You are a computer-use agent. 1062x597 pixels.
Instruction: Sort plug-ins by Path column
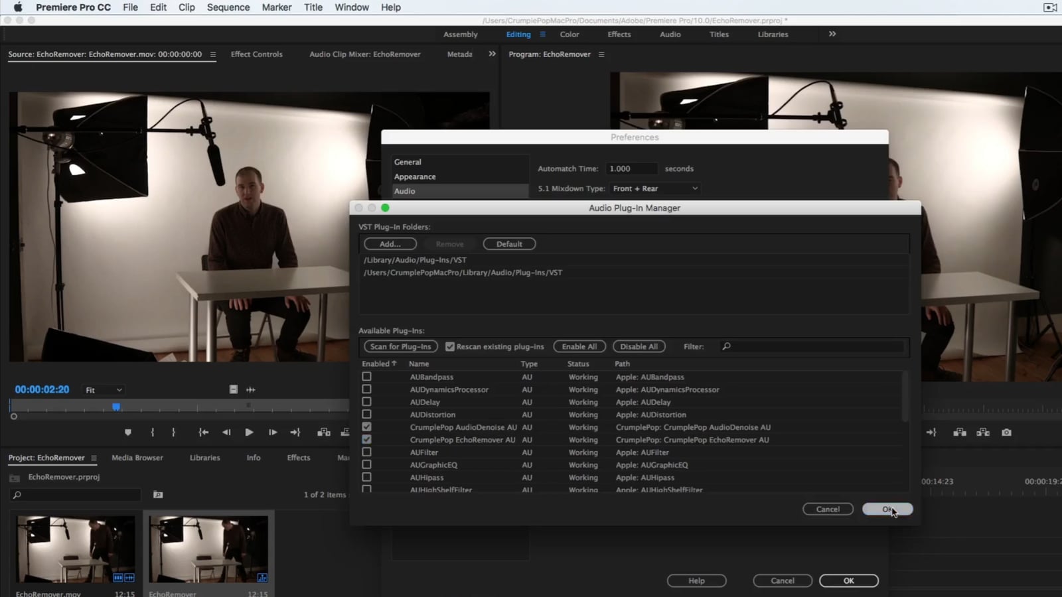tap(622, 364)
